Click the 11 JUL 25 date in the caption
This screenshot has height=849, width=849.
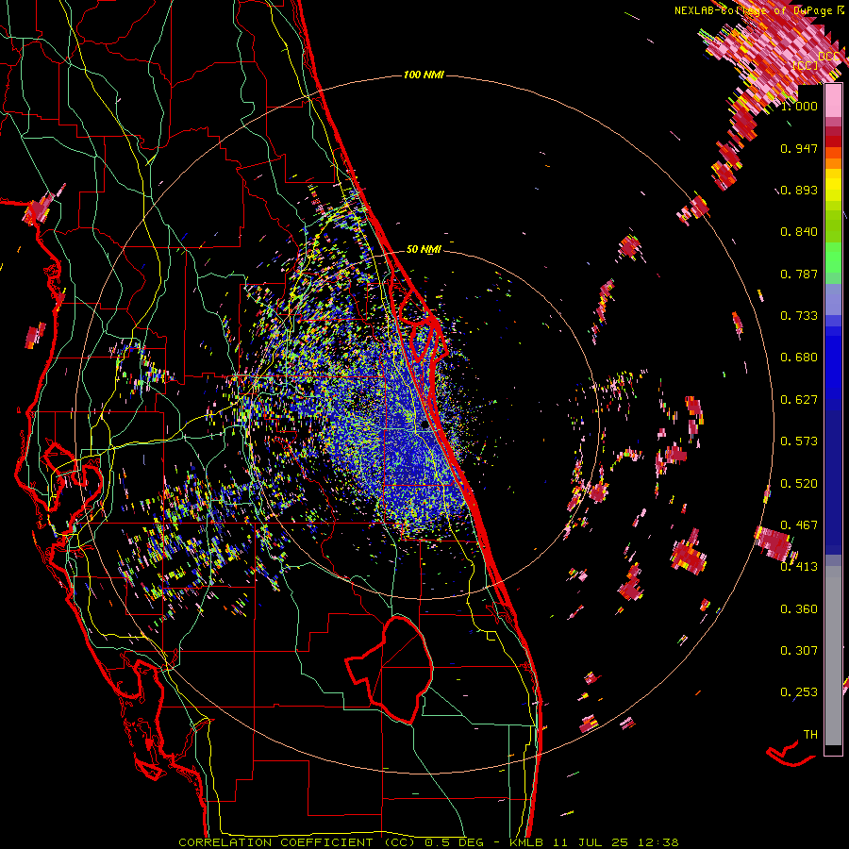(591, 842)
